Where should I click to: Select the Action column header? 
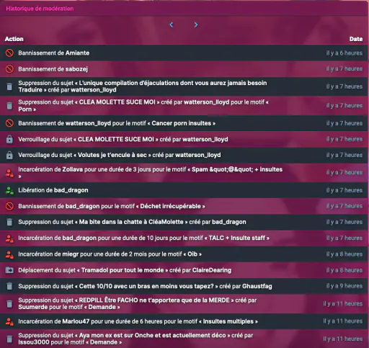[x=14, y=39]
